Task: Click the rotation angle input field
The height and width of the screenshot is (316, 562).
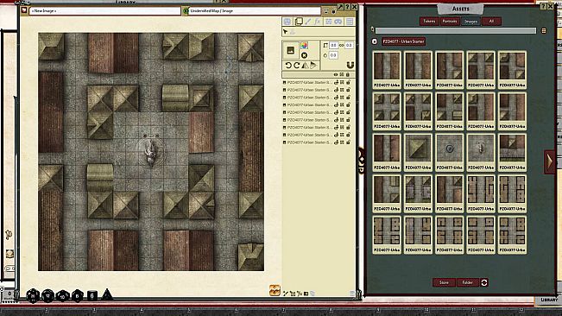Action: [334, 55]
